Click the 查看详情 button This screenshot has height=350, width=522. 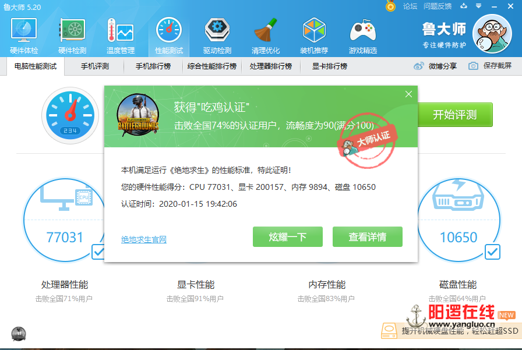coord(368,237)
